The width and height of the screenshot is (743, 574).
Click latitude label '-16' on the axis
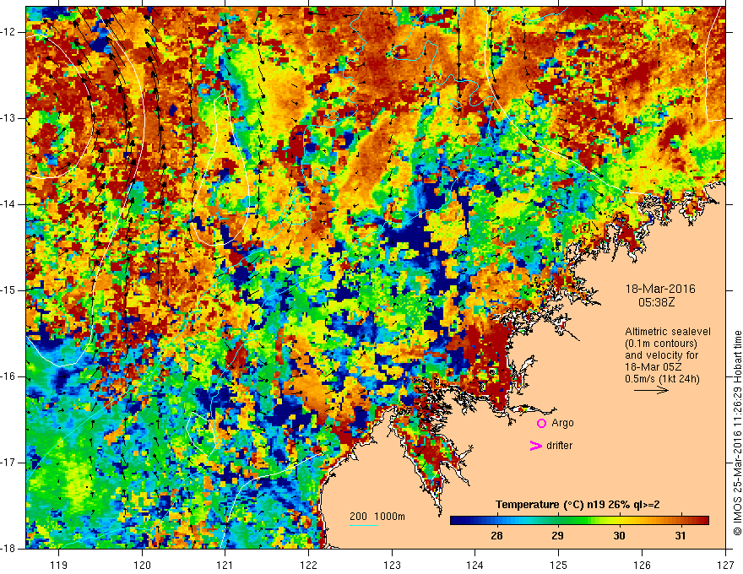click(x=8, y=376)
